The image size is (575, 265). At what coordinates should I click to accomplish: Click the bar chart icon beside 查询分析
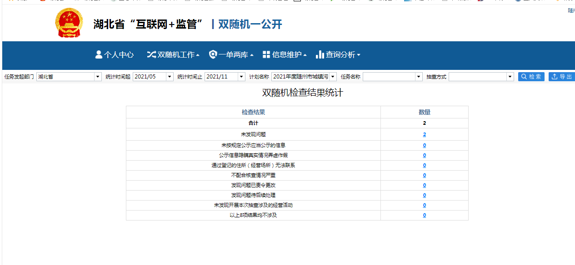click(320, 54)
